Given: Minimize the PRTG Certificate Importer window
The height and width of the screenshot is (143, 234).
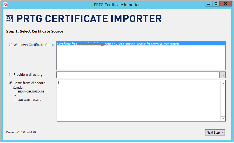Looking at the screenshot, I should click(x=208, y=3).
